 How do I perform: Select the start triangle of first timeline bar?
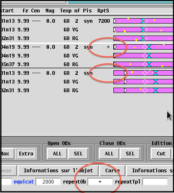[115, 21]
